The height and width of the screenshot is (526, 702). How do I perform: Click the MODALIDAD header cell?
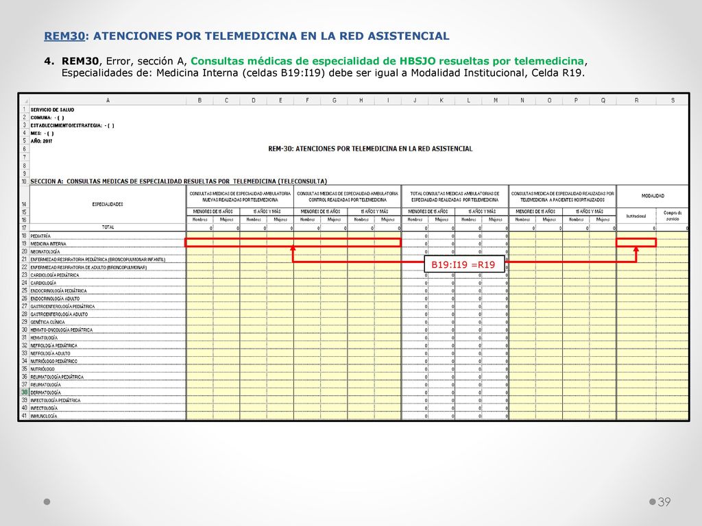(653, 196)
